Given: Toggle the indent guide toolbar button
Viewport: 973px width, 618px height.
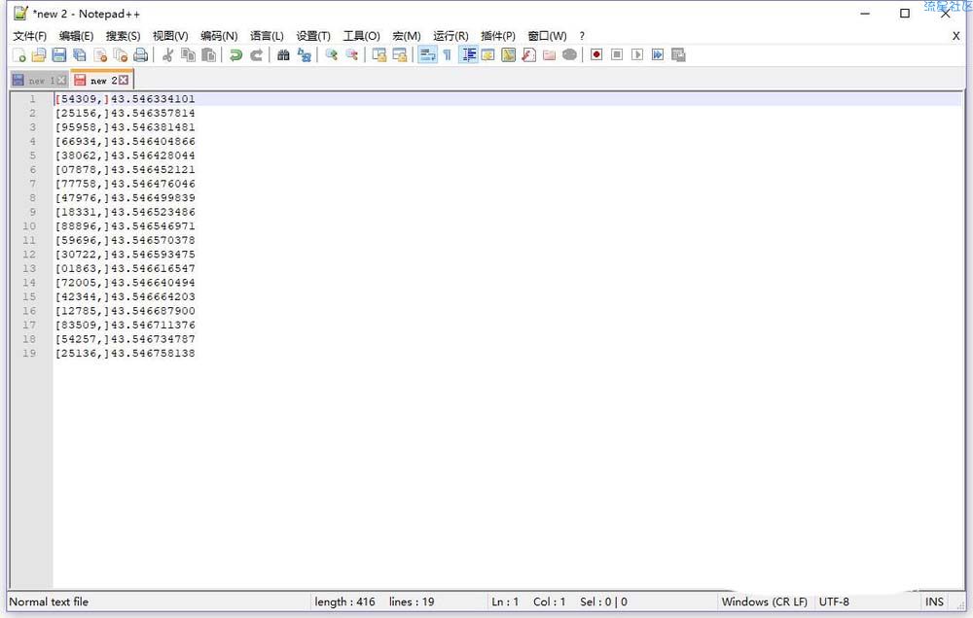Looking at the screenshot, I should click(x=468, y=55).
